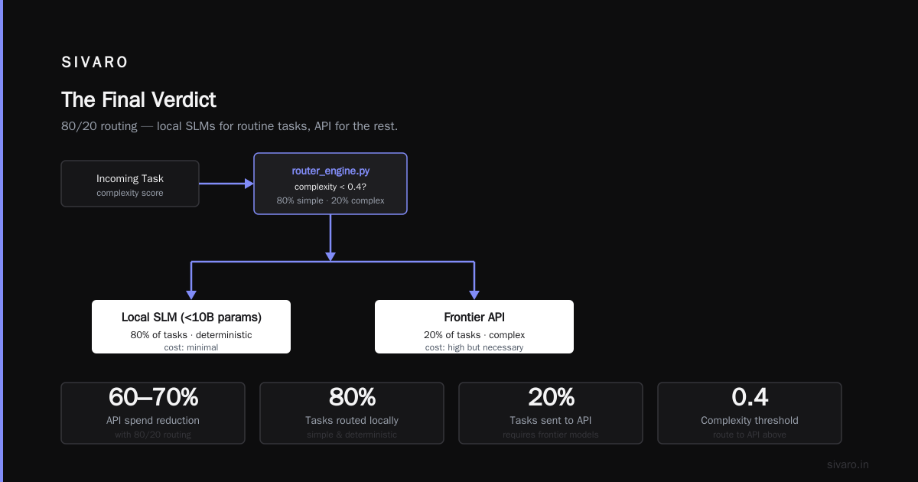The width and height of the screenshot is (918, 482).
Task: Click the 'cost: minimal' label
Action: coord(191,347)
